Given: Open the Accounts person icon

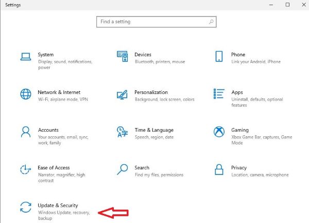Looking at the screenshot, I should pyautogui.click(x=26, y=132).
